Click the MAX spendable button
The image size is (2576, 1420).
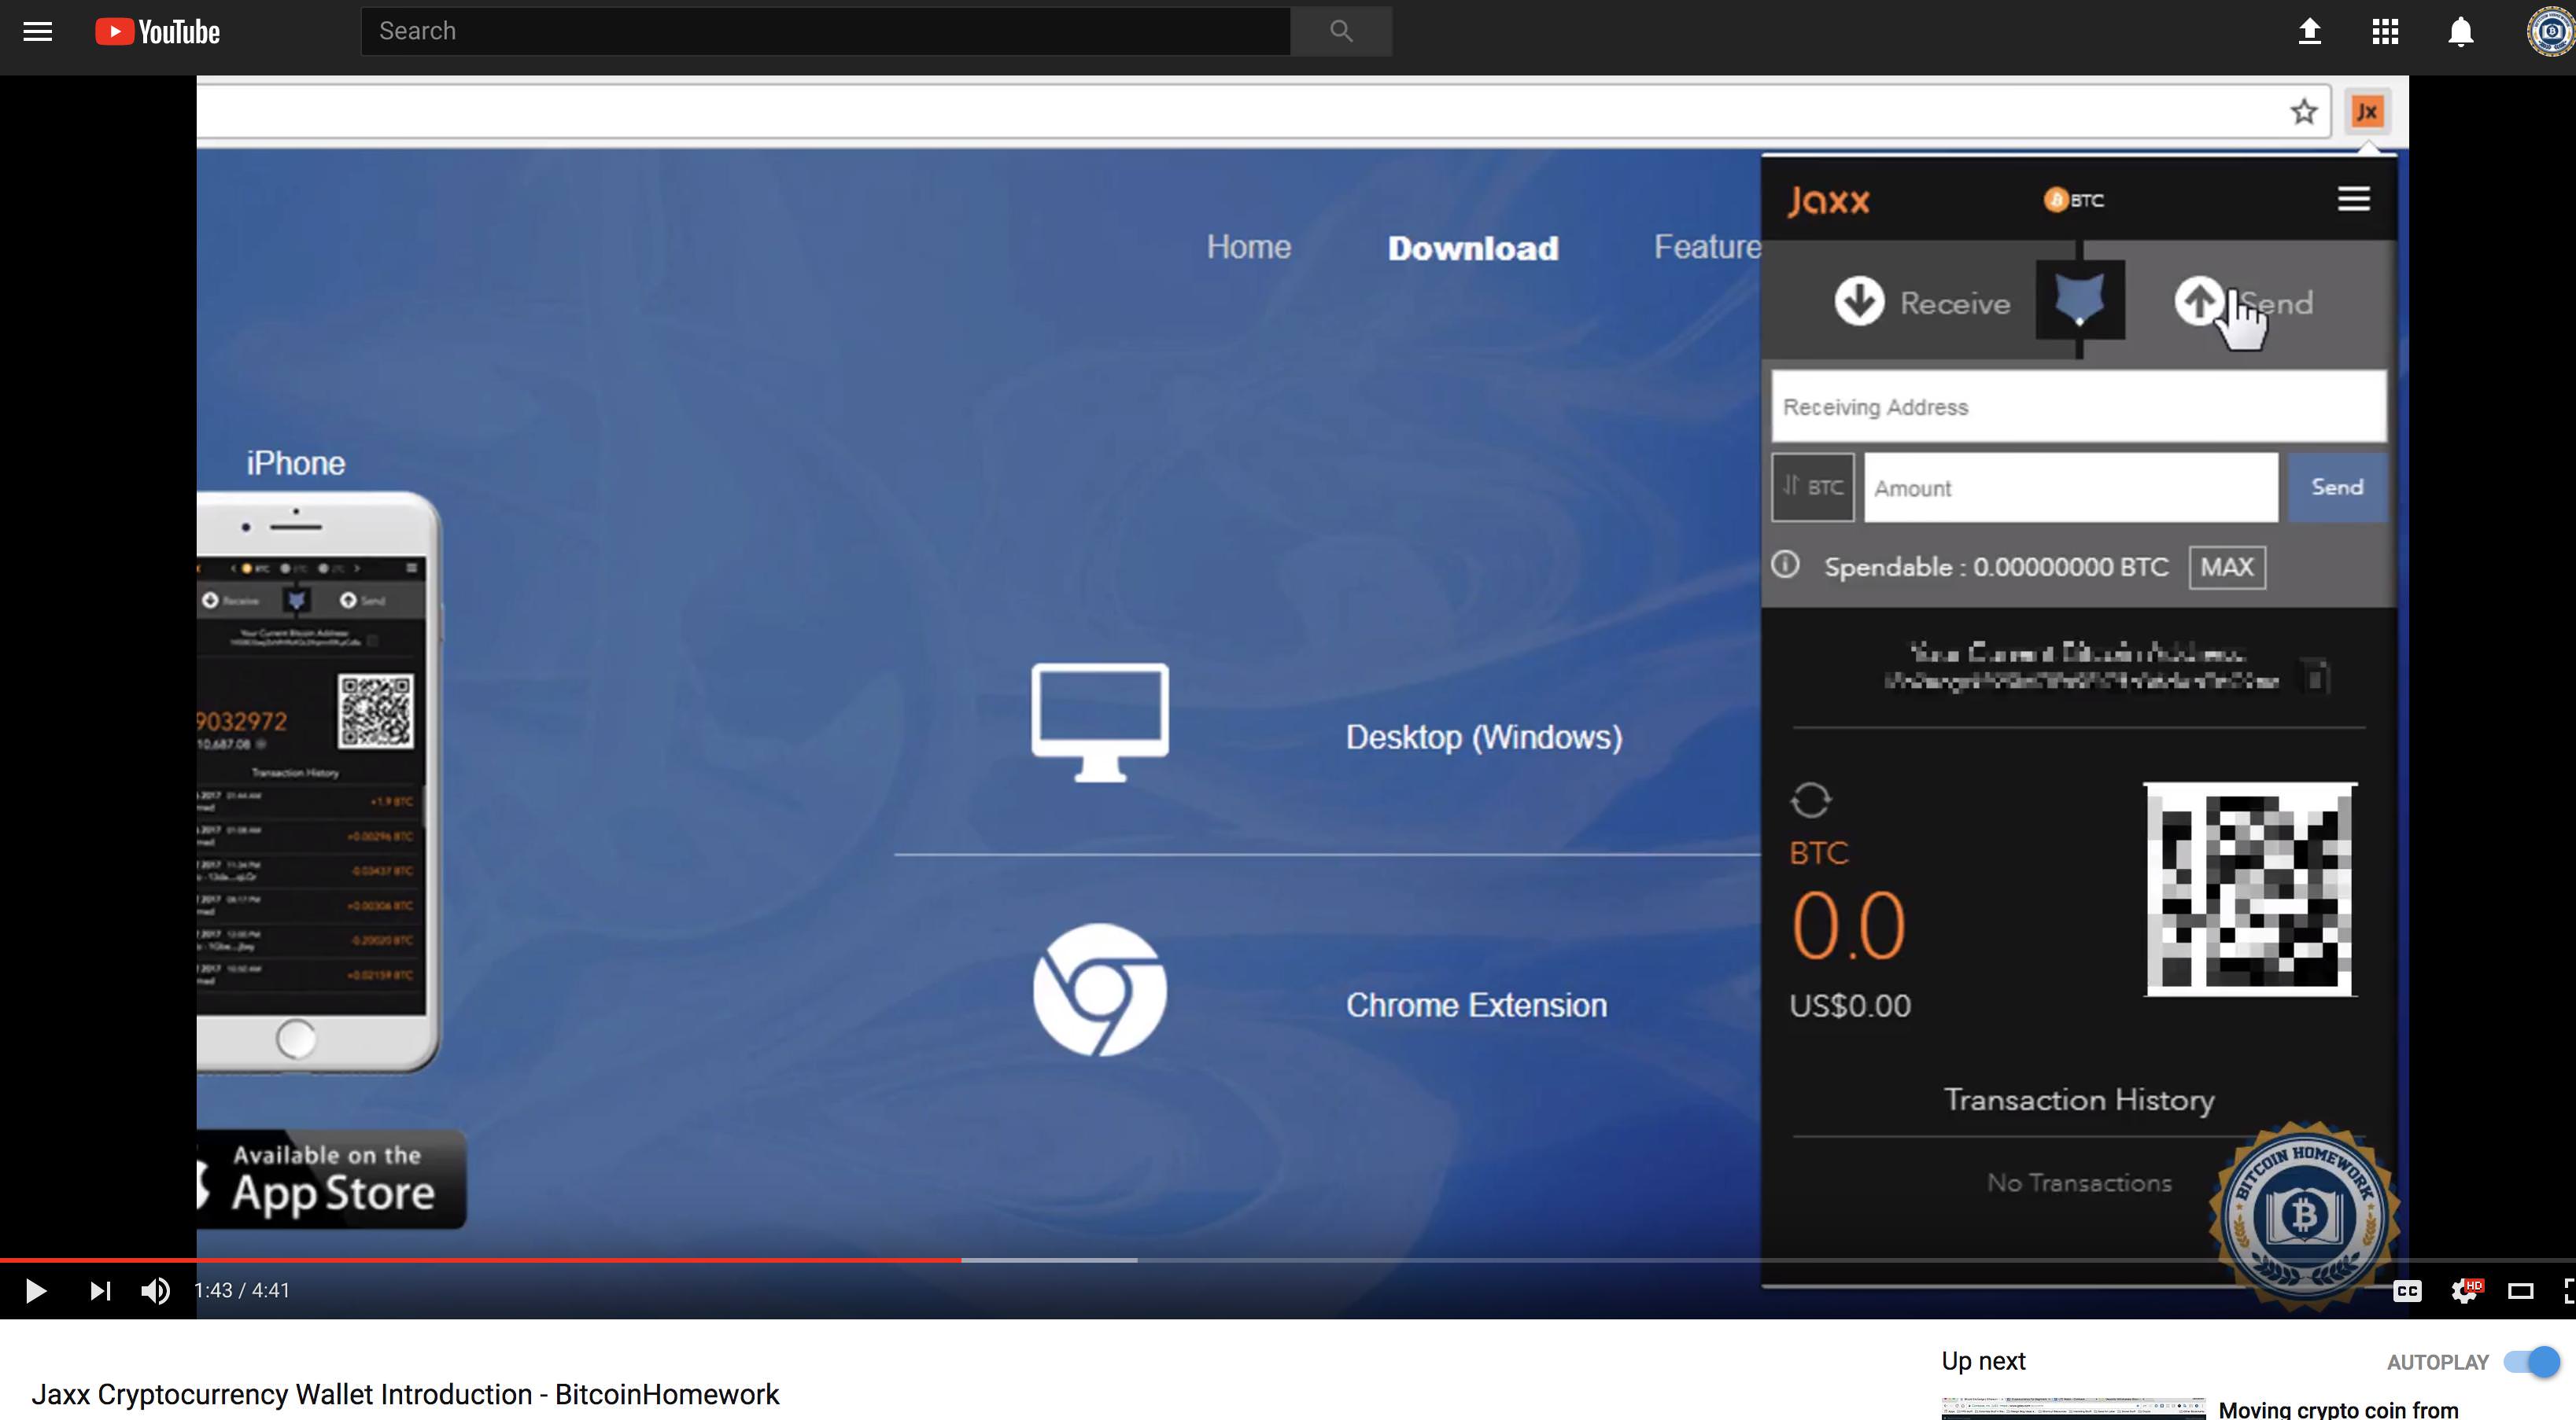point(2227,567)
